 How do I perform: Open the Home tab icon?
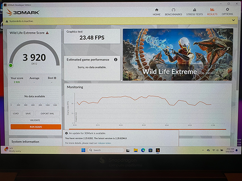click(x=156, y=10)
